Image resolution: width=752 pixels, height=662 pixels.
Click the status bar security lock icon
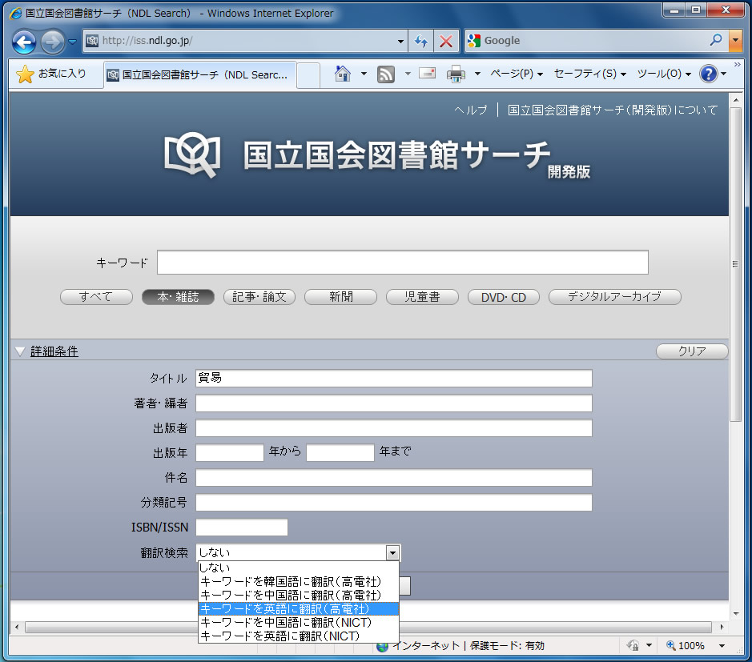tap(633, 646)
